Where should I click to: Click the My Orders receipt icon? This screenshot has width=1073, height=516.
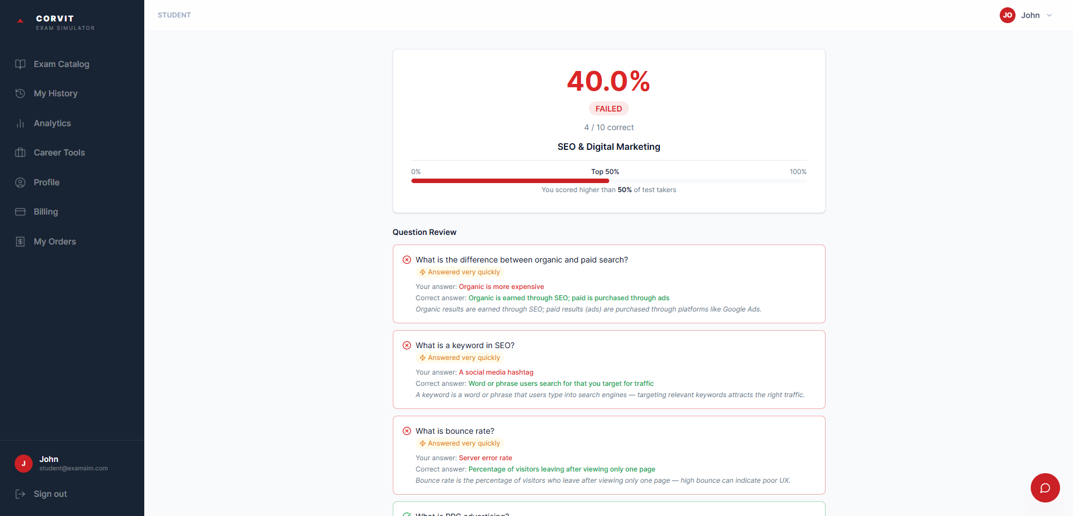pos(20,242)
